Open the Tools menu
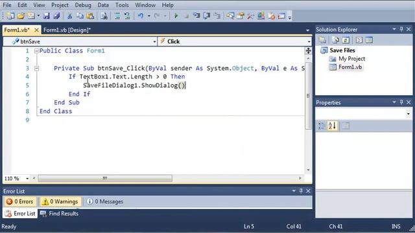Screen dimensions: 415x233 [x=122, y=5]
